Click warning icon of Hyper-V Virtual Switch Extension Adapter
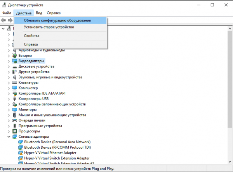The height and width of the screenshot is (172, 233). coord(20,158)
